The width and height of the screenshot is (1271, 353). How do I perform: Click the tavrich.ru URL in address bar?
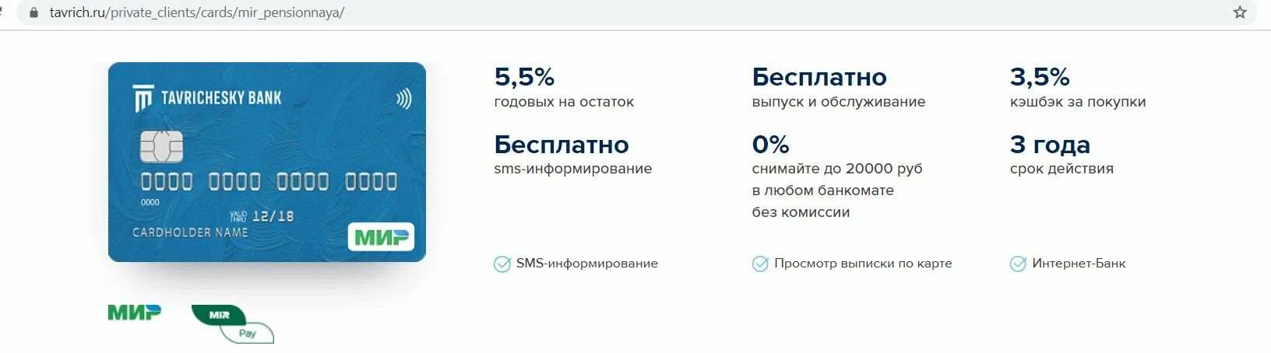[197, 12]
